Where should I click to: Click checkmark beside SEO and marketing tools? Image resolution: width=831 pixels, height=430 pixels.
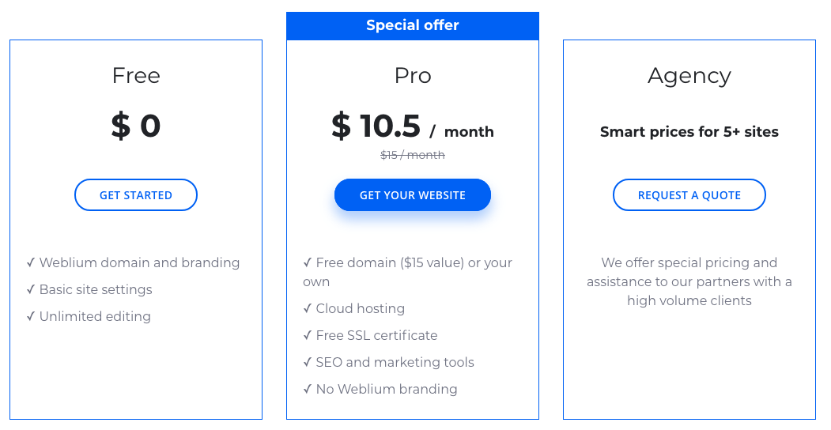click(308, 363)
